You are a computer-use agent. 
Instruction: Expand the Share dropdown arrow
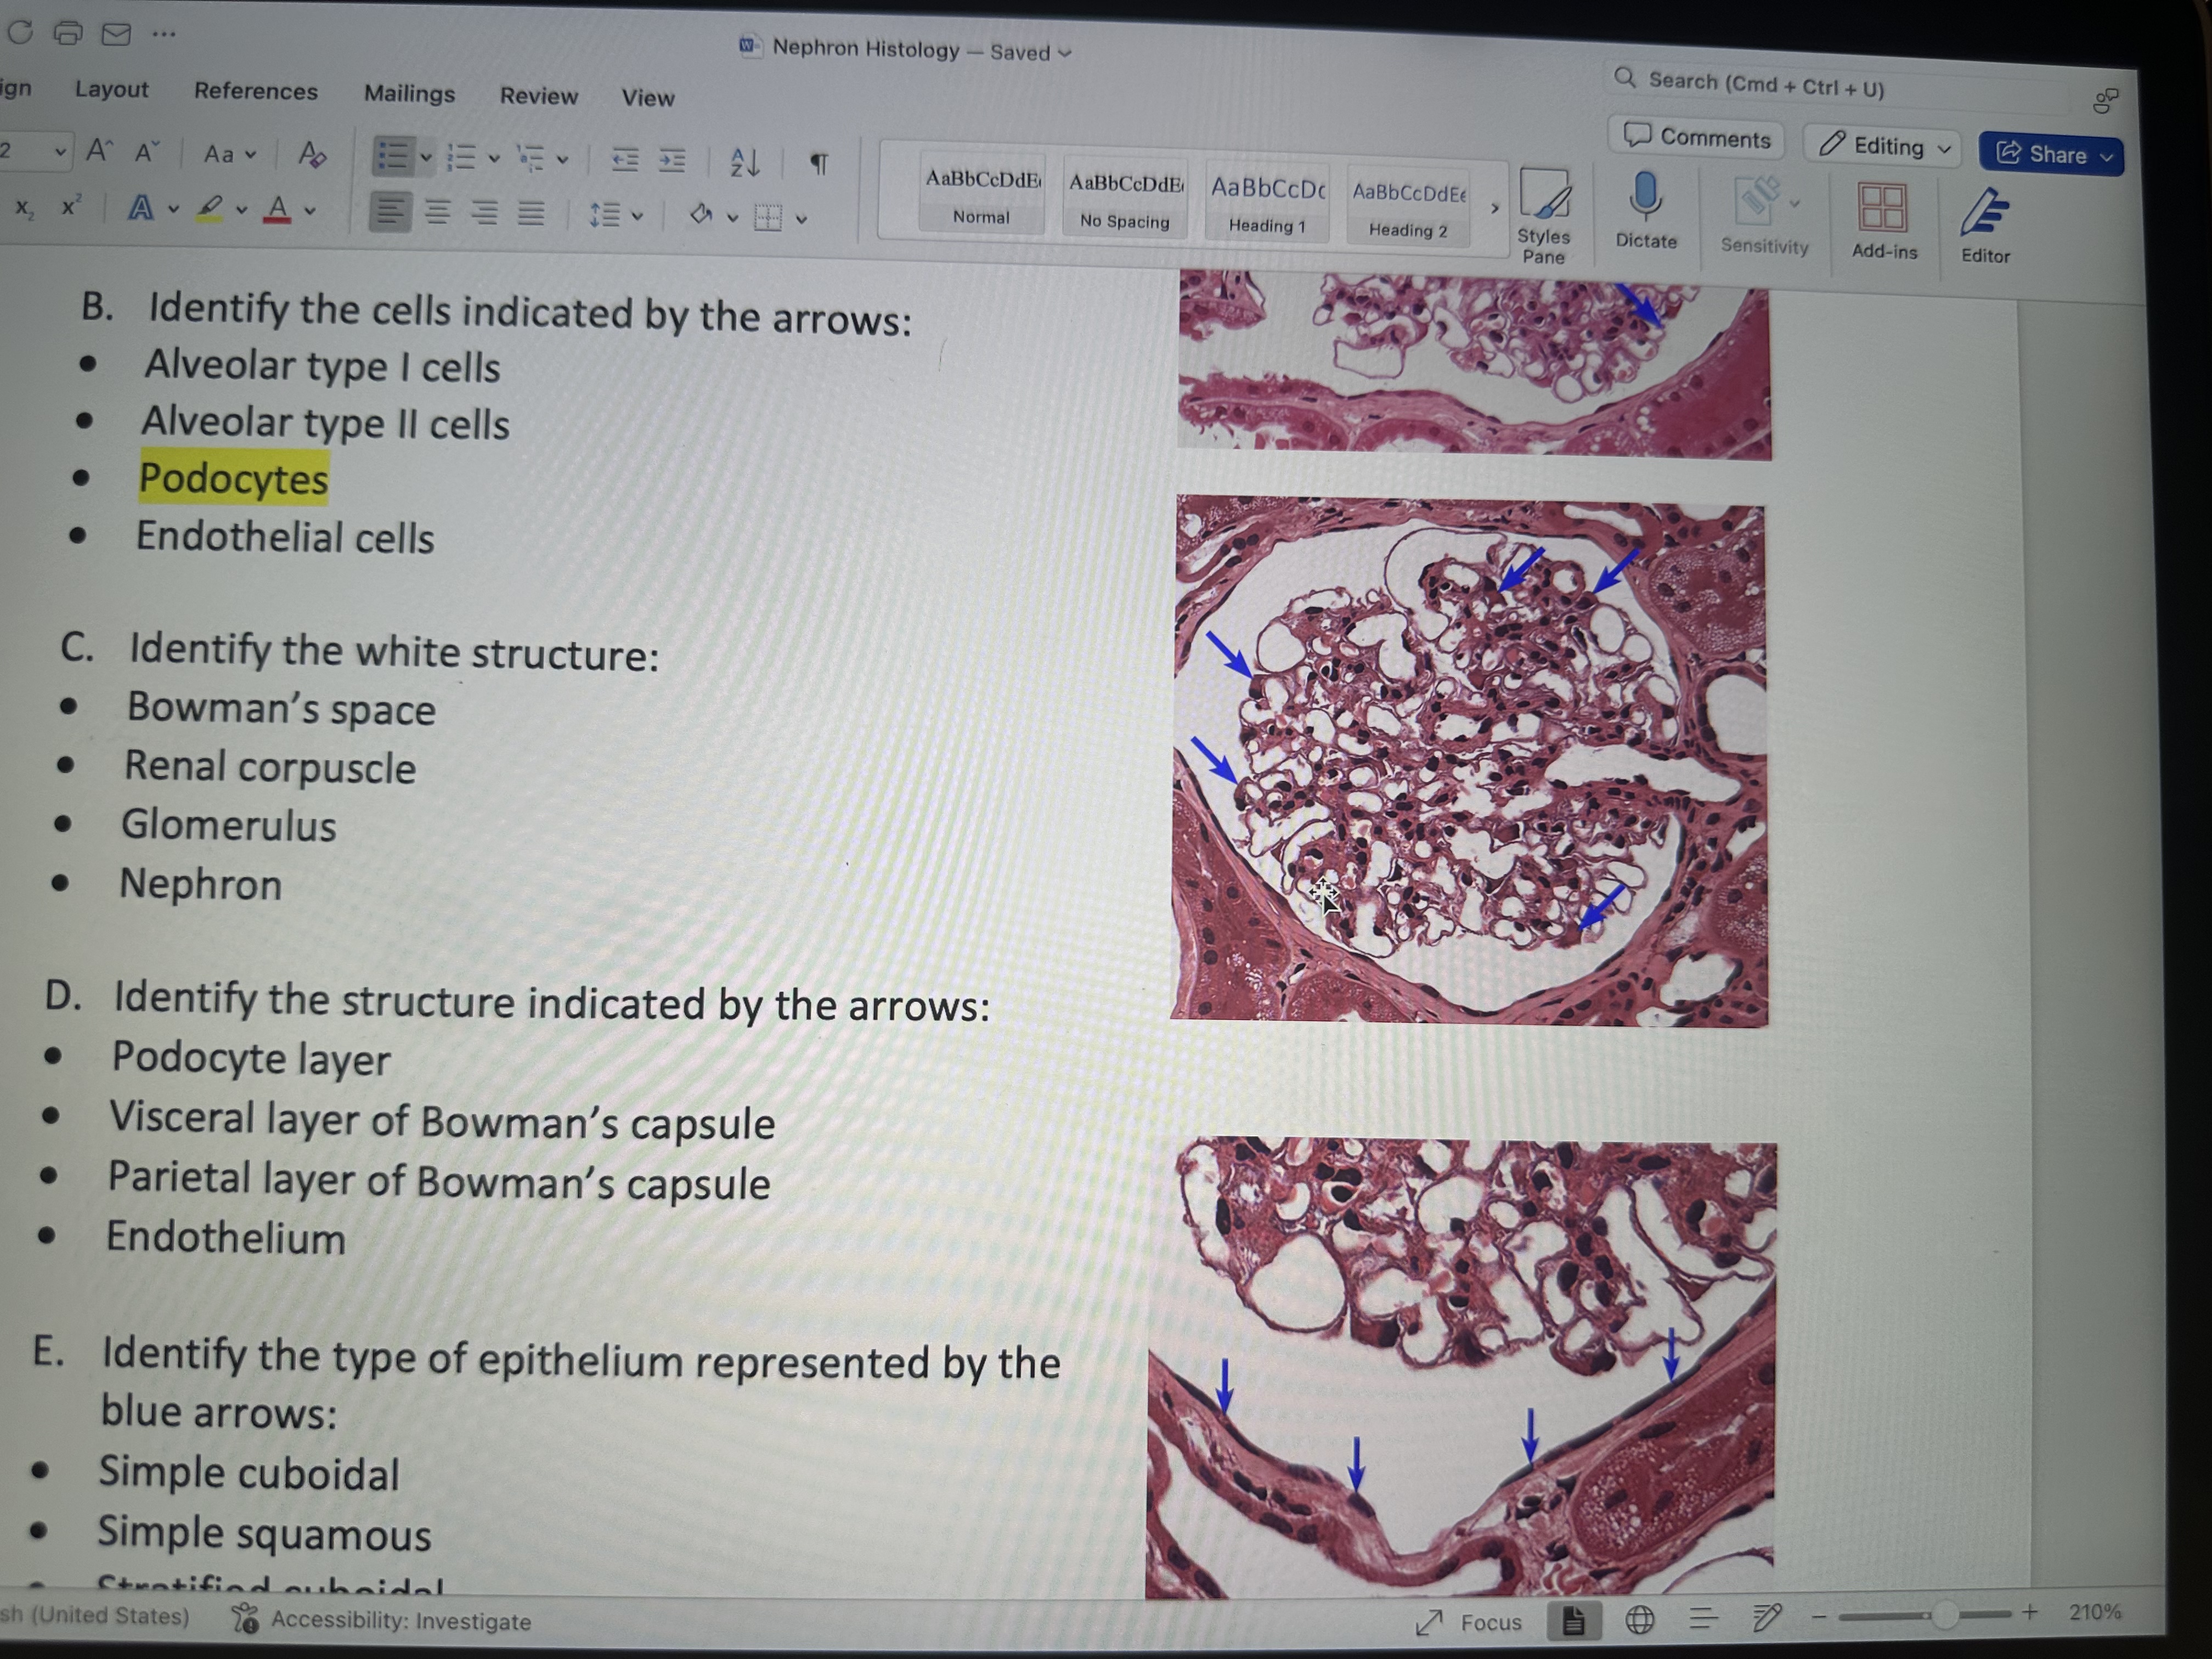(2107, 157)
